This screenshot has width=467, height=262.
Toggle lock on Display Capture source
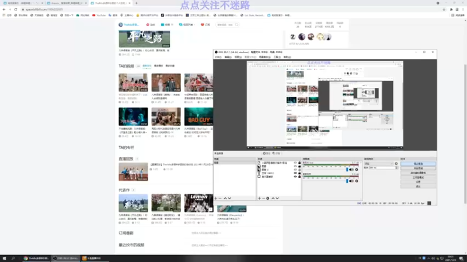click(x=299, y=177)
